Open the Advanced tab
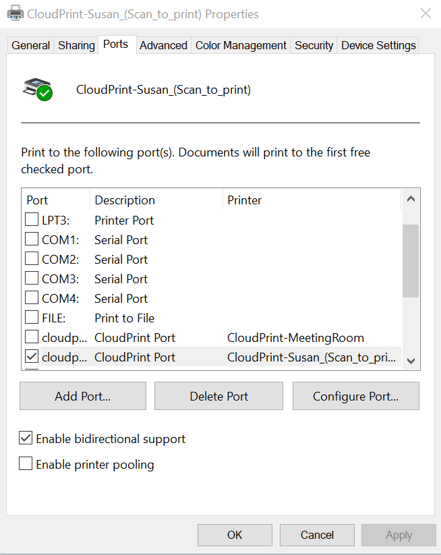Screen dimensions: 441x555 (163, 45)
